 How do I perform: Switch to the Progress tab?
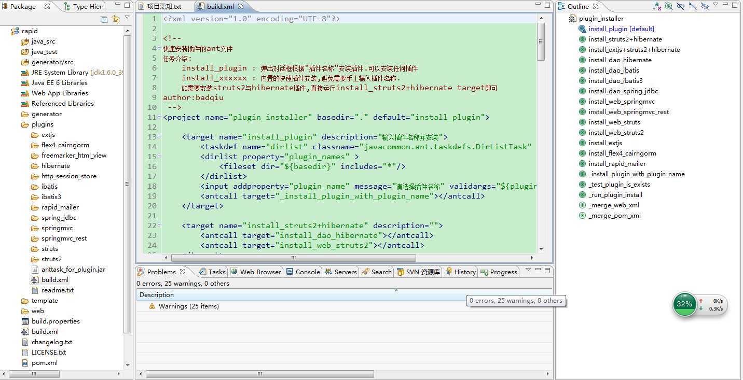pyautogui.click(x=499, y=272)
